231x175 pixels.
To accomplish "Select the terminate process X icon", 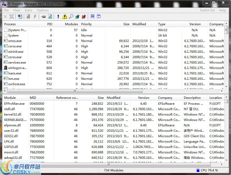I will (5, 16).
